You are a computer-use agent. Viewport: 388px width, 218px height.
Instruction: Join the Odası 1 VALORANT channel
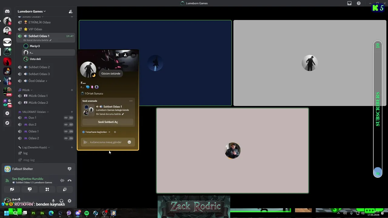tap(45, 131)
